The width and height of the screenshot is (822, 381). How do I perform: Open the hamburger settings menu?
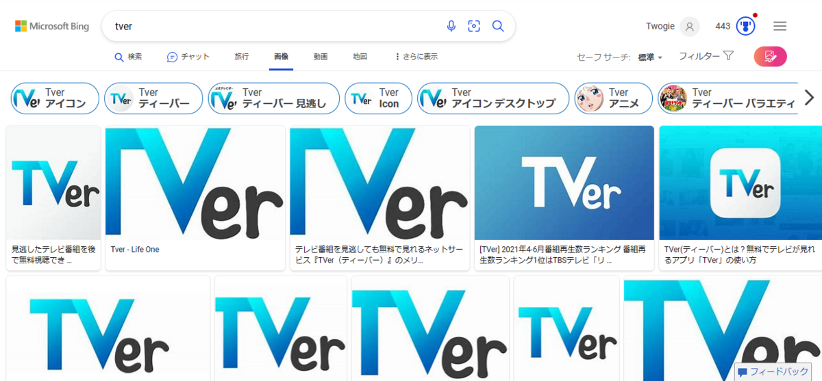point(780,26)
